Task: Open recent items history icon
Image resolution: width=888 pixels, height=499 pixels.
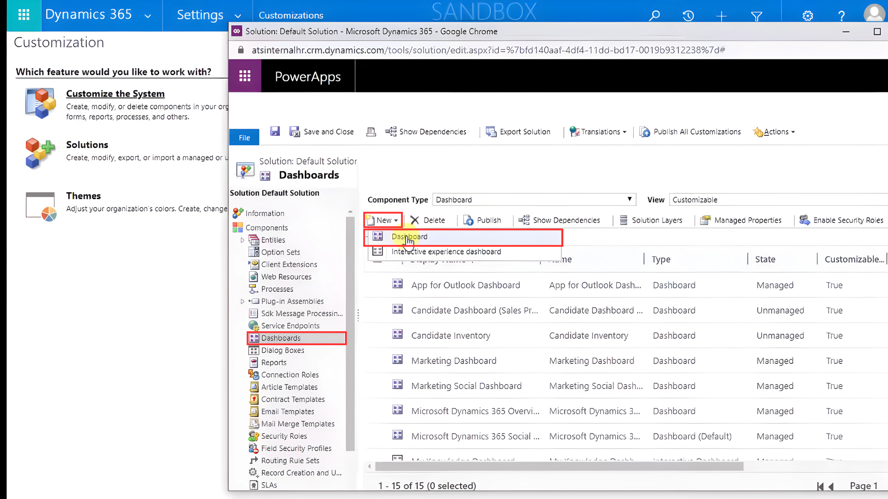Action: (688, 16)
